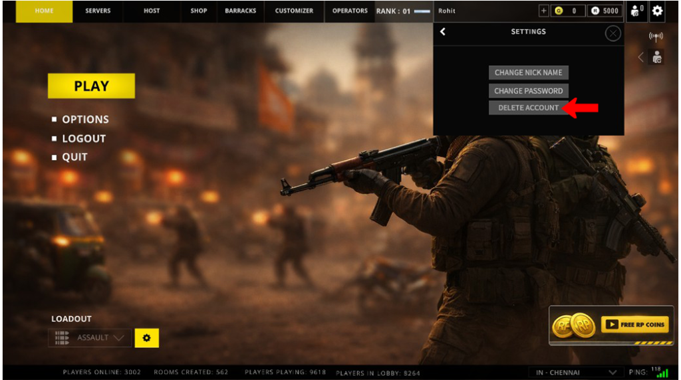Click the broadcast signal antenna icon
Image resolution: width=681 pixels, height=380 pixels.
coord(656,37)
